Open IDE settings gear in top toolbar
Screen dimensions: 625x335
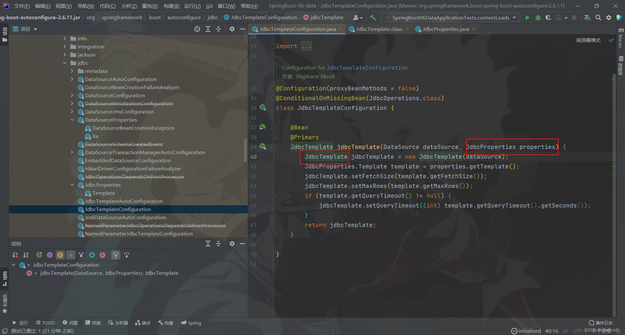coord(608,18)
